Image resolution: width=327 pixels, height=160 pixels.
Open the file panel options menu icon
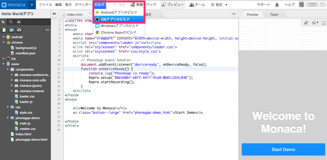click(x=47, y=30)
